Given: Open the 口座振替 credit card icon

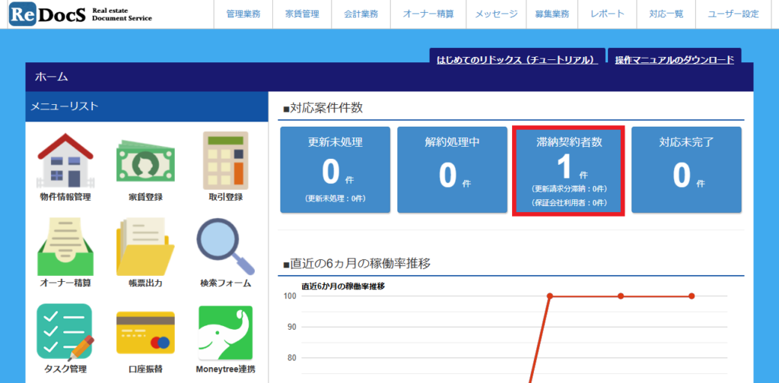Looking at the screenshot, I should [x=145, y=333].
